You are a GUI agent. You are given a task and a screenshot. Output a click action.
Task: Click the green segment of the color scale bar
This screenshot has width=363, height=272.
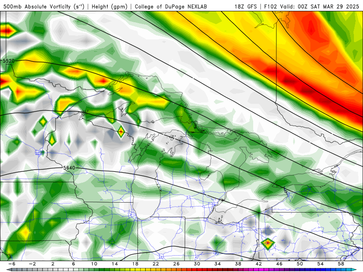tap(102, 270)
